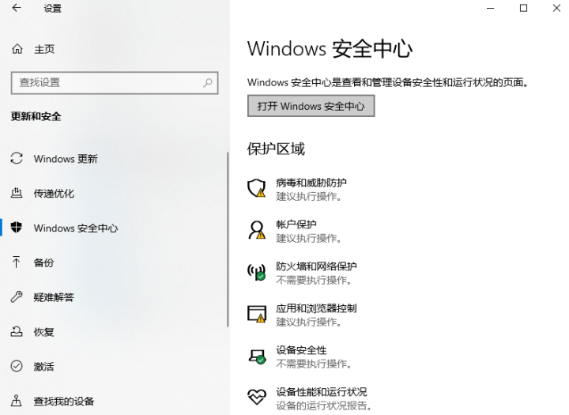Open the 疑难解答 page
Viewport: 569px width, 415px height.
tap(54, 297)
